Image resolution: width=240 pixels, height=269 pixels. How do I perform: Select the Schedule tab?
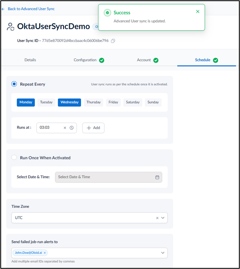tap(203, 60)
